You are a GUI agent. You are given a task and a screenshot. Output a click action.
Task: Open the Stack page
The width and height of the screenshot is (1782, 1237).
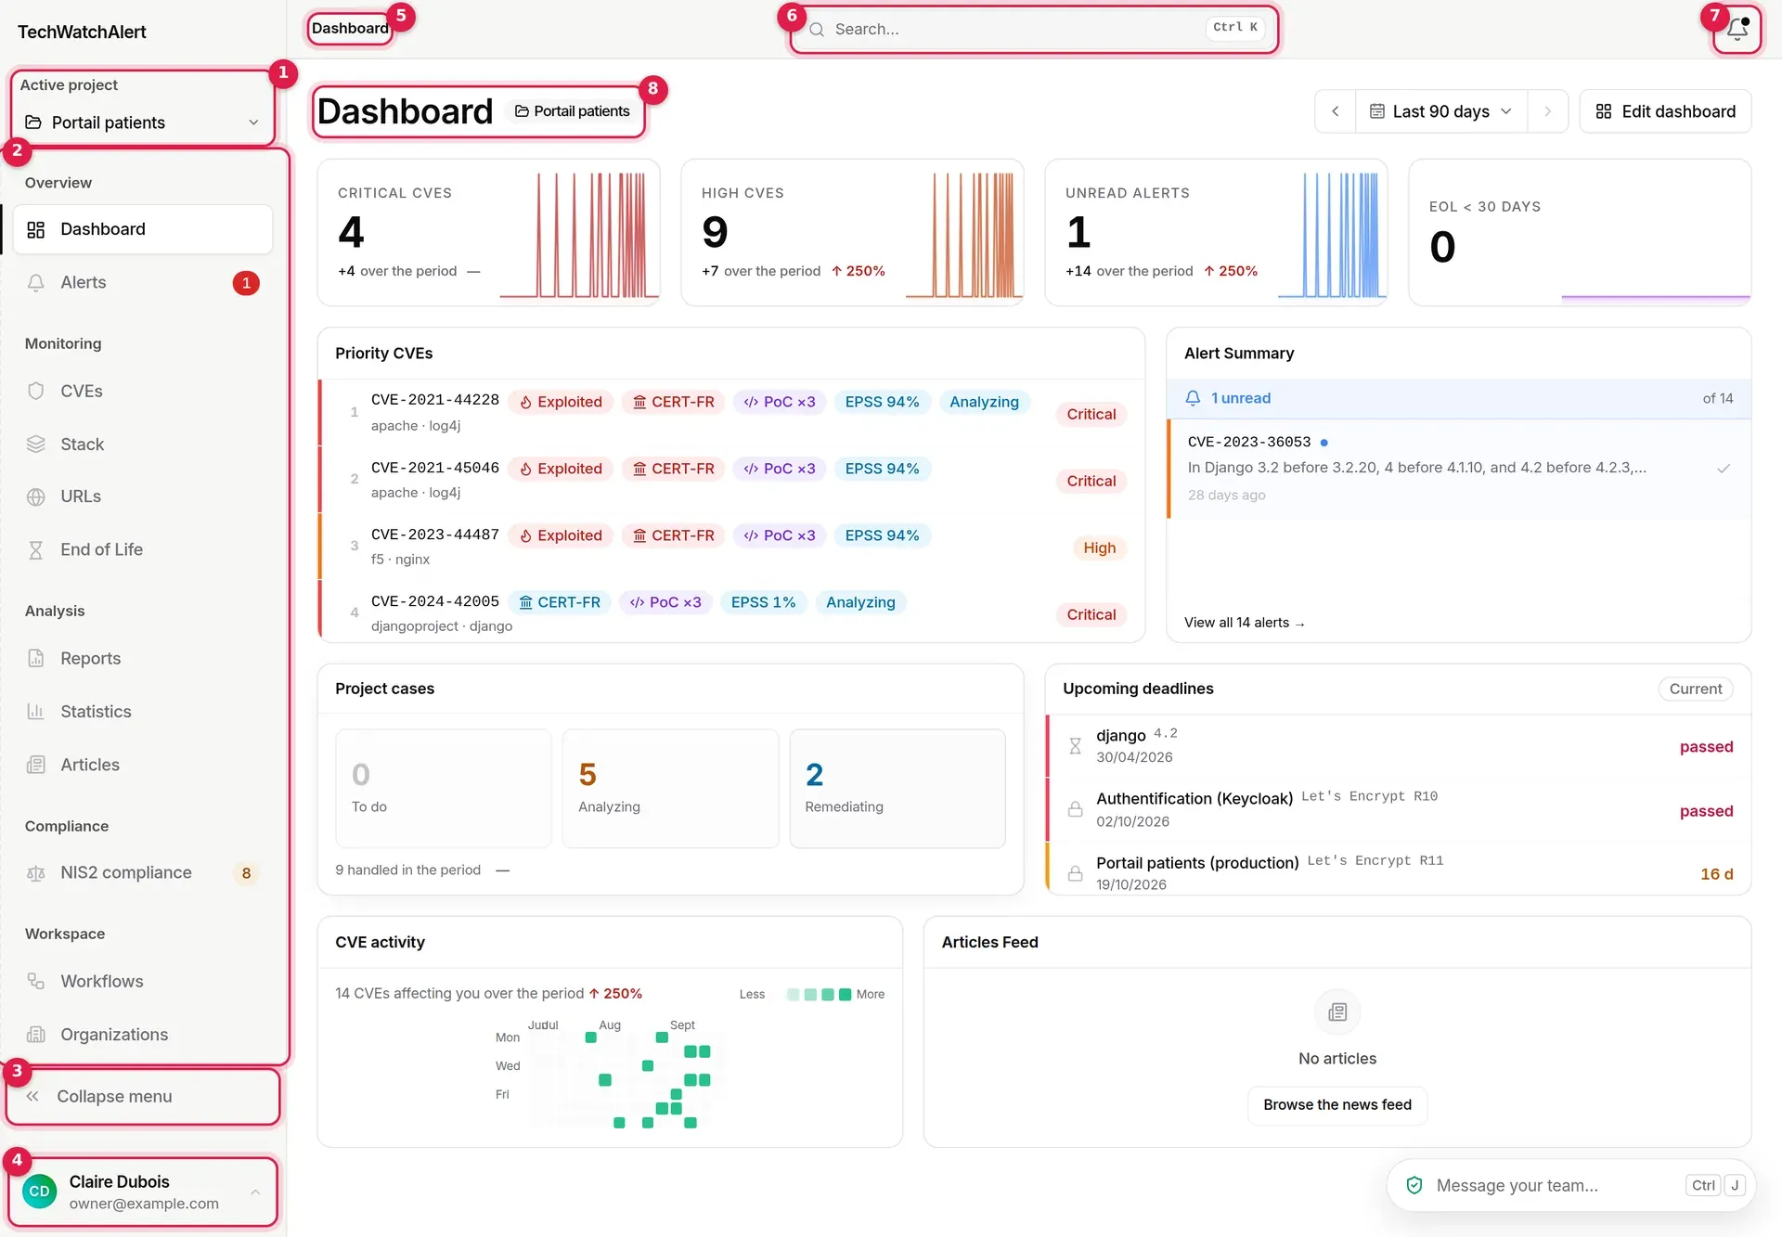[x=142, y=444]
